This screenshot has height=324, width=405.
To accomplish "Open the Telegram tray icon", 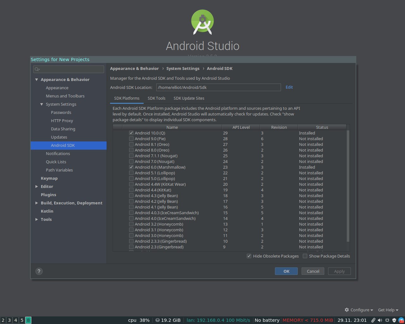I will pyautogui.click(x=402, y=320).
